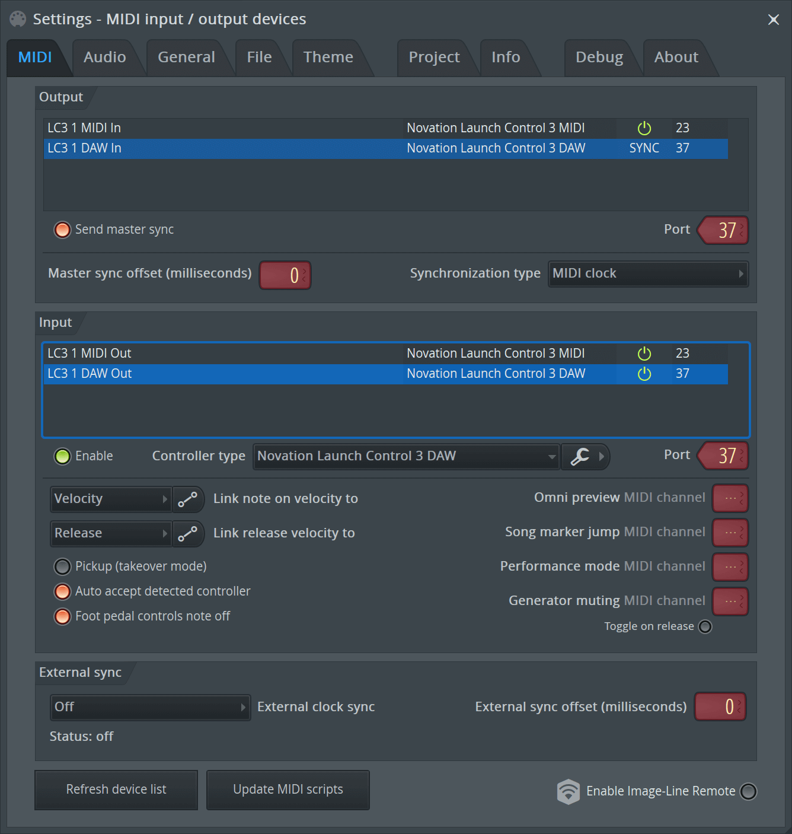This screenshot has height=834, width=792.
Task: Toggle the Toggle on release option
Action: coord(705,626)
